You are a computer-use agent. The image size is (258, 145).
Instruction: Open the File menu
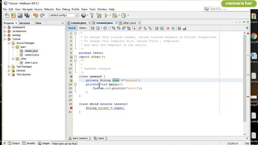tap(5, 9)
